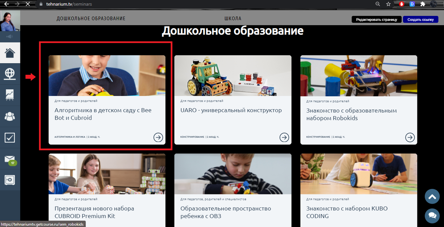Open UARO - универсальный конструктор title
444x227 pixels.
[x=231, y=110]
